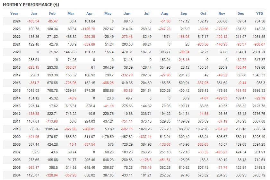Viewport: 270px width, 180px height.
Task: Click the 2015 year row label
Action: click(x=16, y=90)
